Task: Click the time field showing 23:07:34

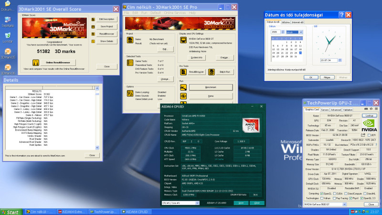Action: click(329, 60)
